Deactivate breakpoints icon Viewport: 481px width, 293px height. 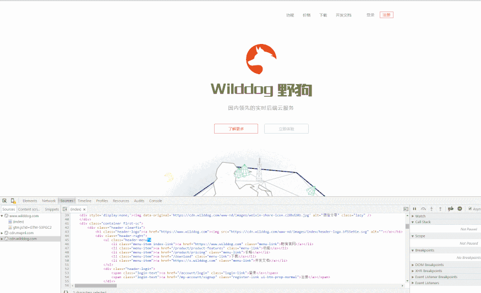click(451, 209)
